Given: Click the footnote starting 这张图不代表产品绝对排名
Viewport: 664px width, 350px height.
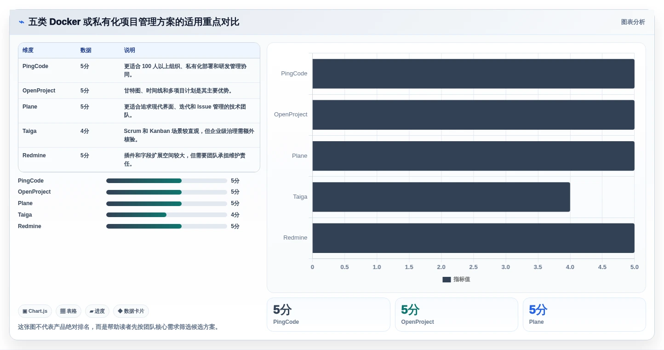Looking at the screenshot, I should [119, 327].
